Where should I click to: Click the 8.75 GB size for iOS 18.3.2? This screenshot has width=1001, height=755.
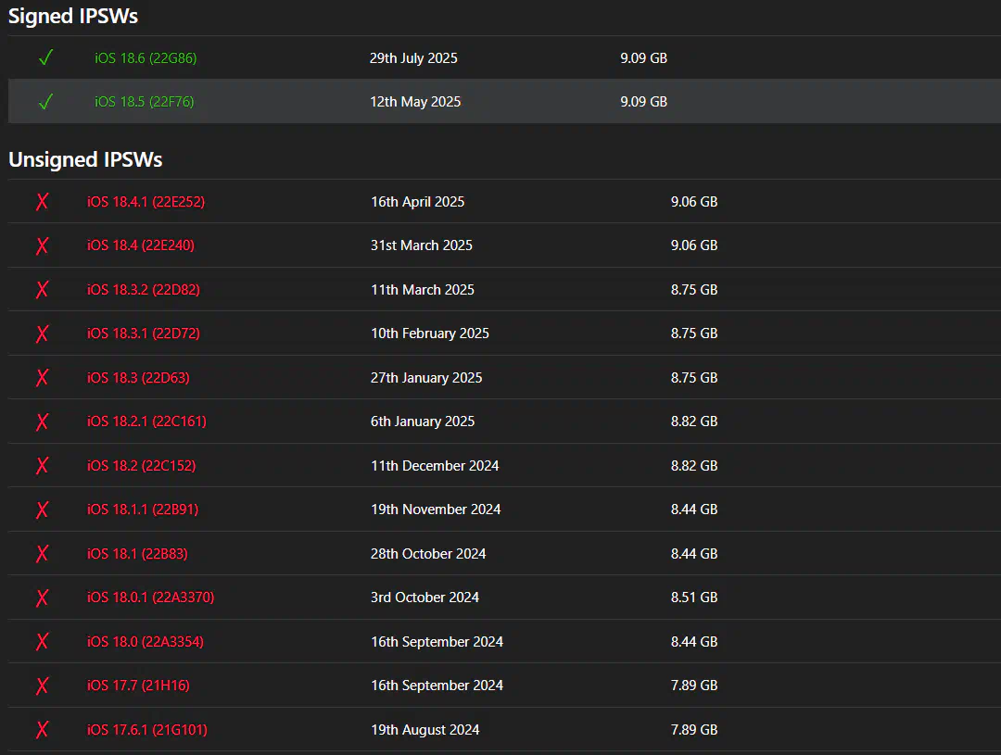pyautogui.click(x=694, y=290)
